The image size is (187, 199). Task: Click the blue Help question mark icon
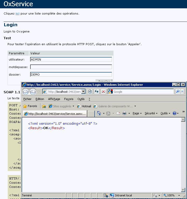pos(175,113)
